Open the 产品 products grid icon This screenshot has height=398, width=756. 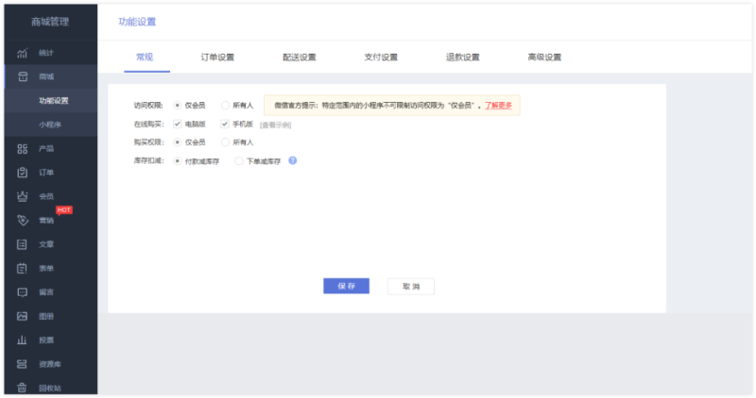click(22, 149)
